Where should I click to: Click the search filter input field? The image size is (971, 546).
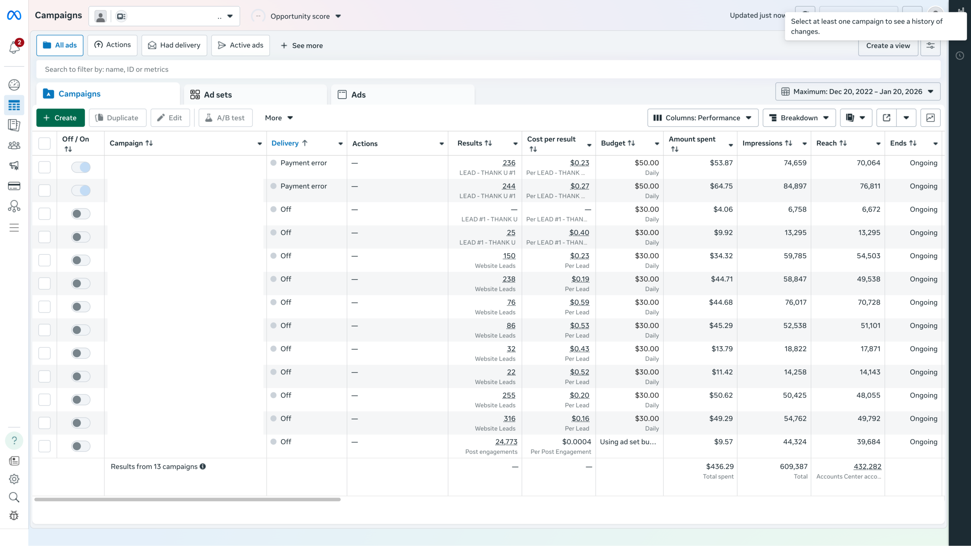[x=488, y=69]
